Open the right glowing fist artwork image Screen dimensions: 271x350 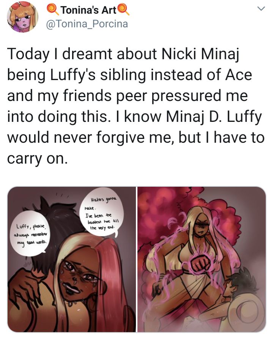pos(202,259)
